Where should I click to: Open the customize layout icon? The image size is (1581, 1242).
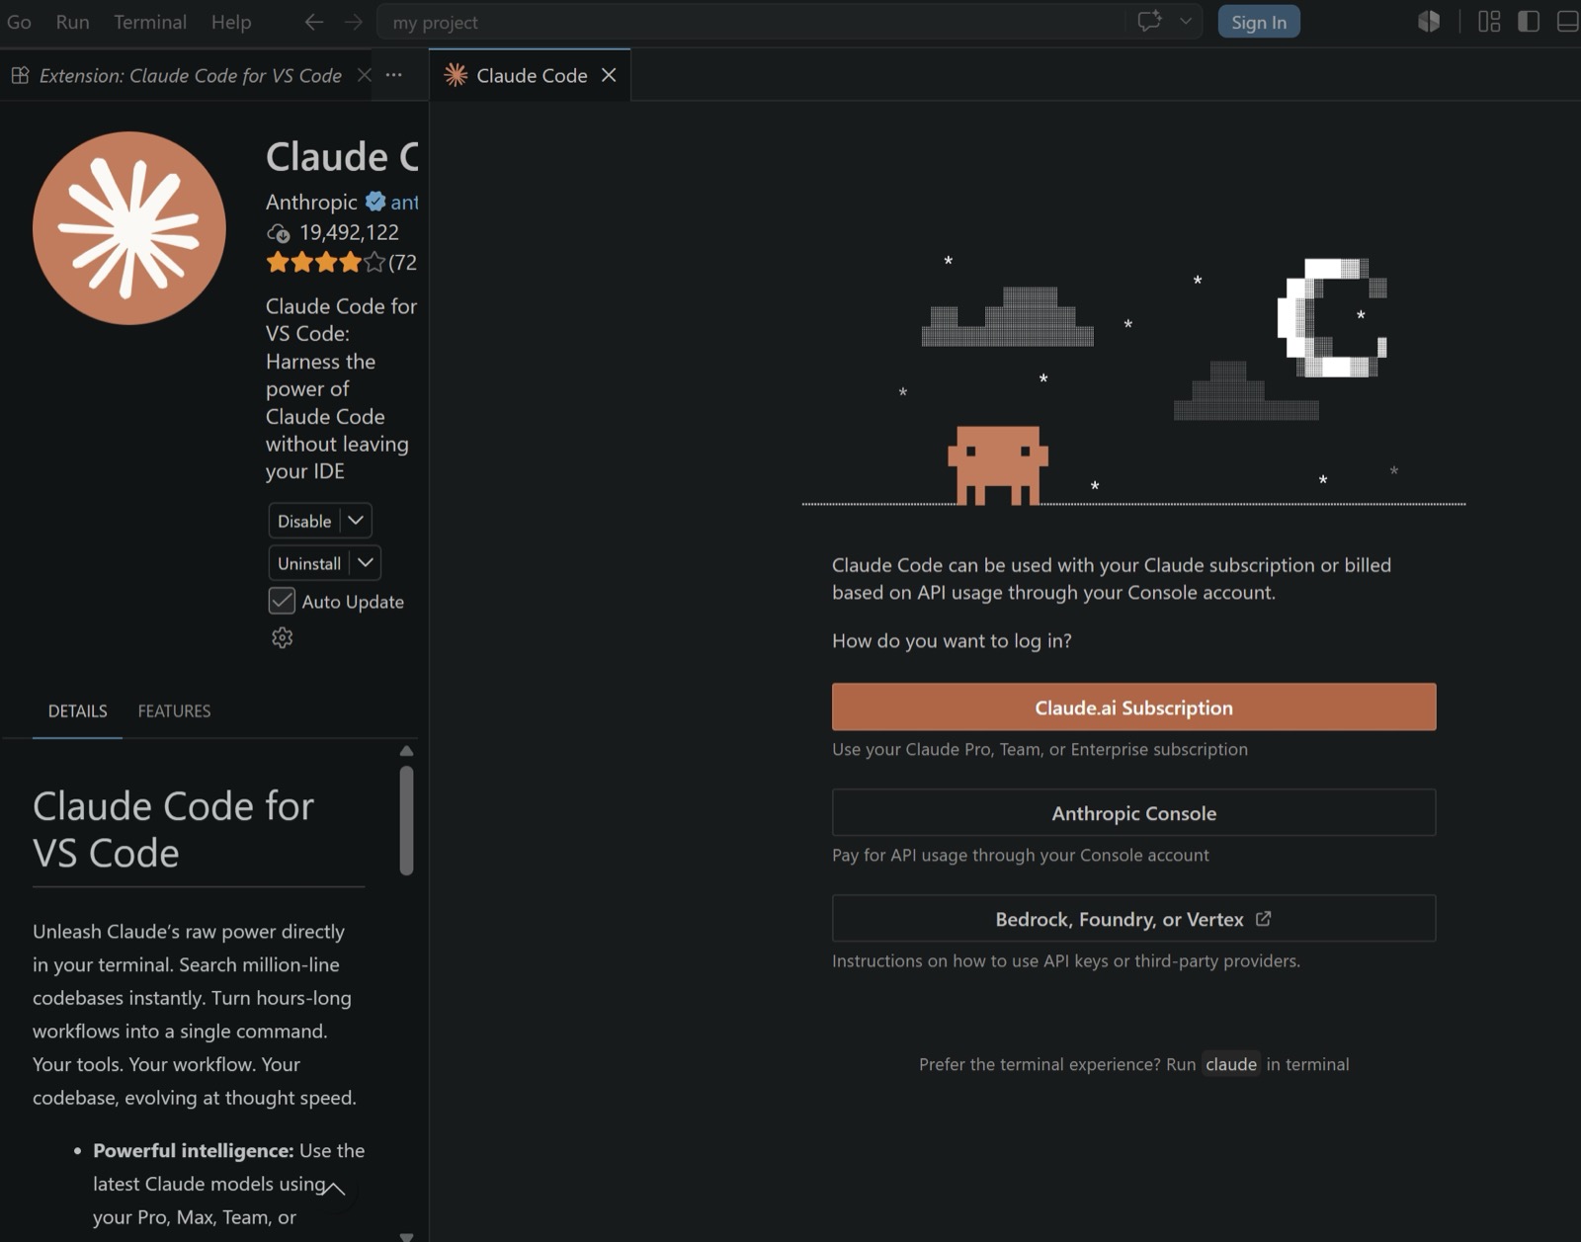pyautogui.click(x=1489, y=22)
